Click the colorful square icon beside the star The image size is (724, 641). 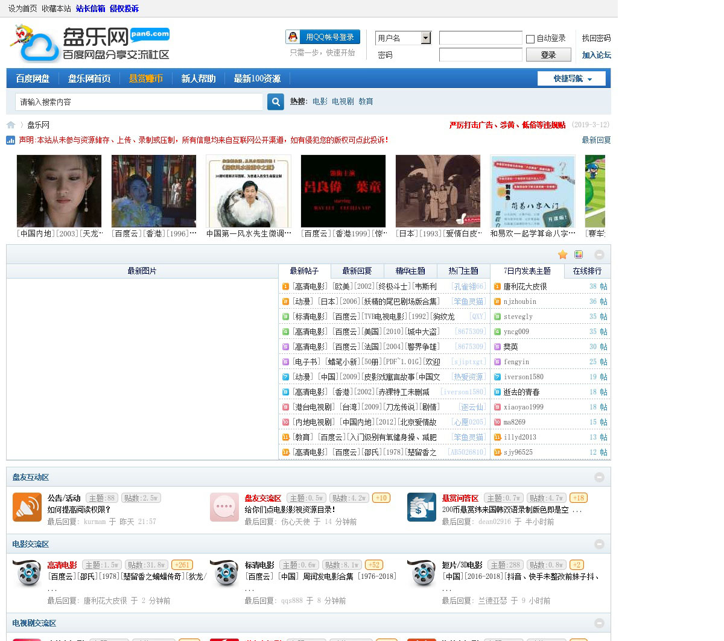579,254
